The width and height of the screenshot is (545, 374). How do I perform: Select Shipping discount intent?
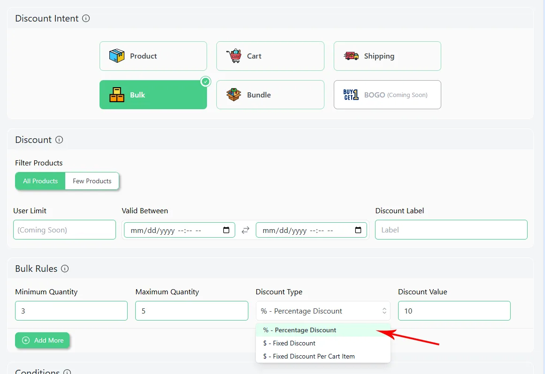[x=388, y=56]
